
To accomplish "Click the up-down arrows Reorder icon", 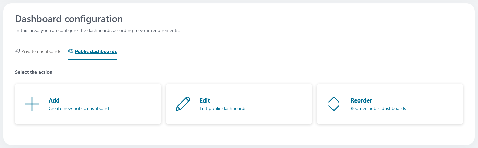I will tap(334, 104).
